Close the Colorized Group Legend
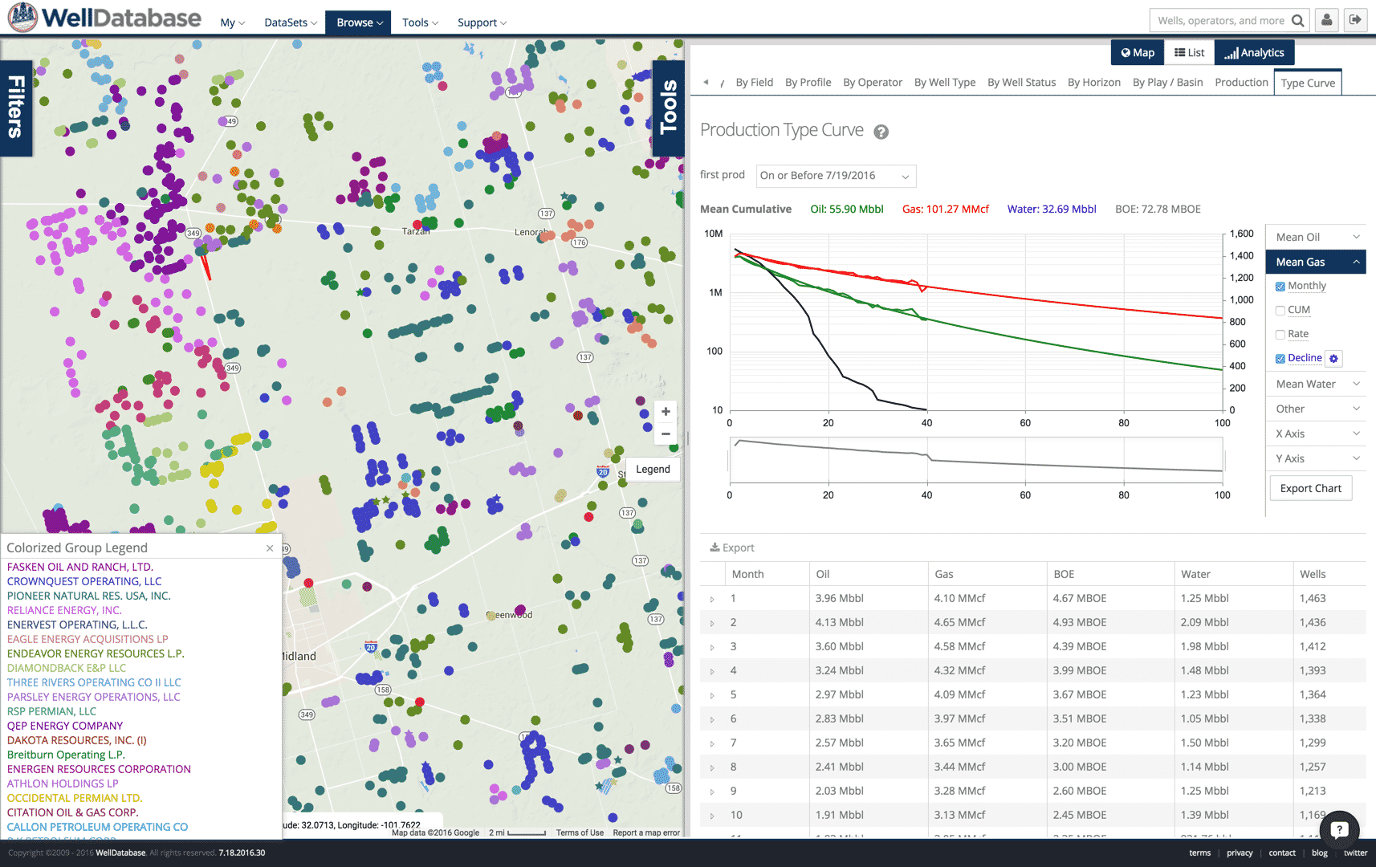The width and height of the screenshot is (1376, 867). [x=270, y=548]
